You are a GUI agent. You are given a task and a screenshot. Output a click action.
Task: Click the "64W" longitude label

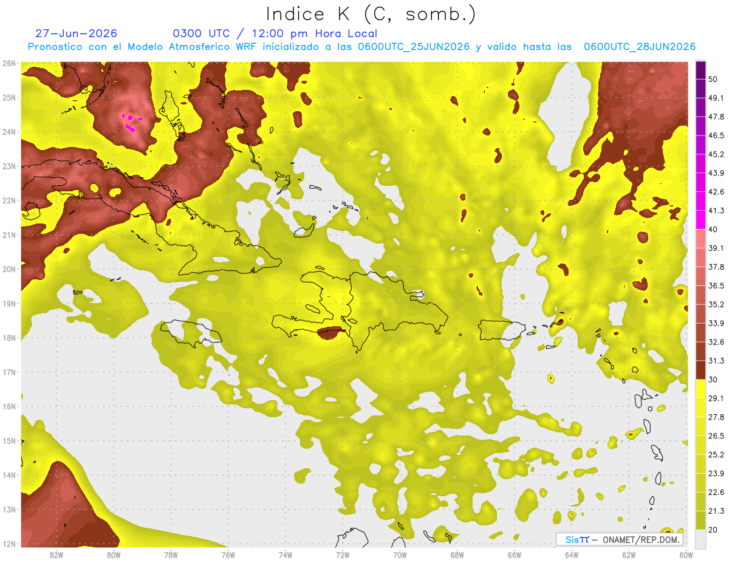point(571,555)
